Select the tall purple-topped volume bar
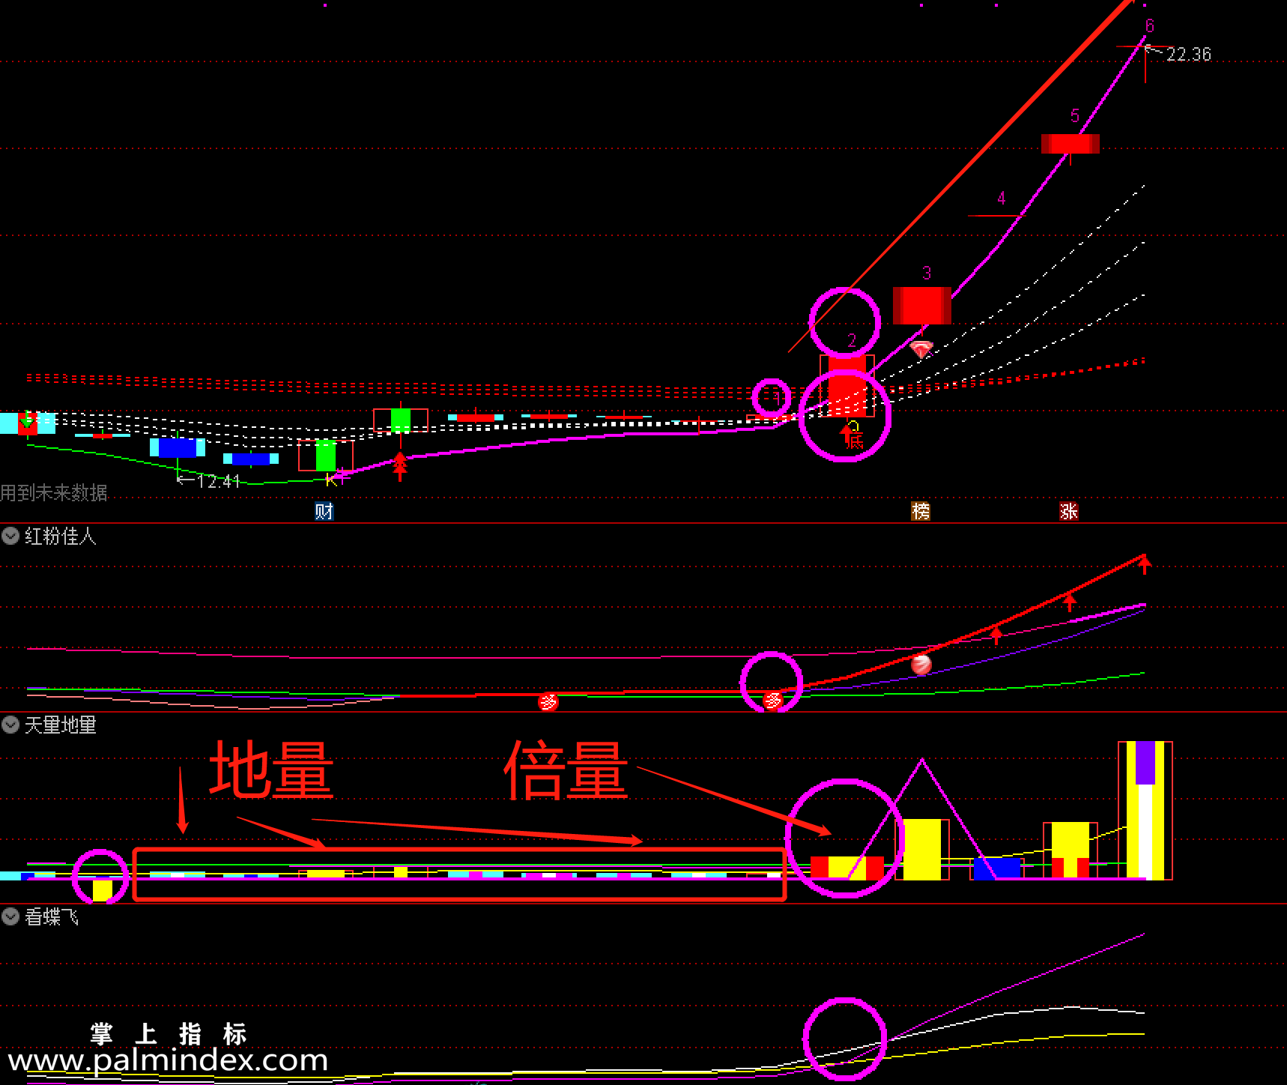 (1145, 810)
